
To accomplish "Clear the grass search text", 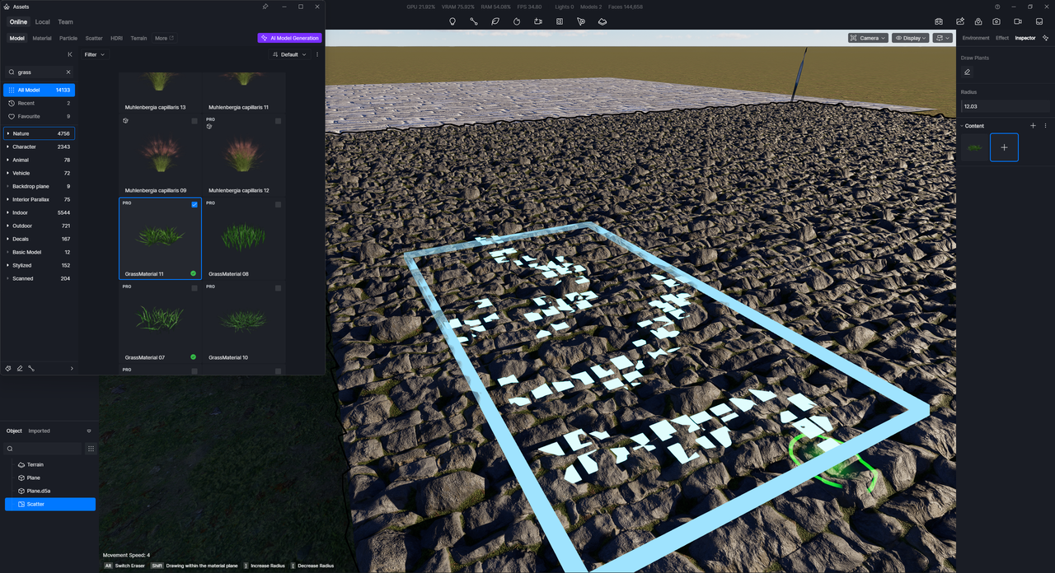I will 68,72.
